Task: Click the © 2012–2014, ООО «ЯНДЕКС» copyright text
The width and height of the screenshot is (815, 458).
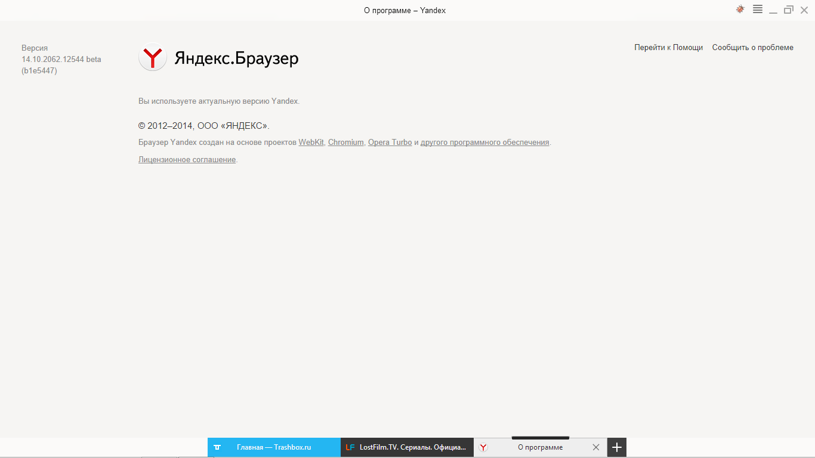Action: pos(204,126)
